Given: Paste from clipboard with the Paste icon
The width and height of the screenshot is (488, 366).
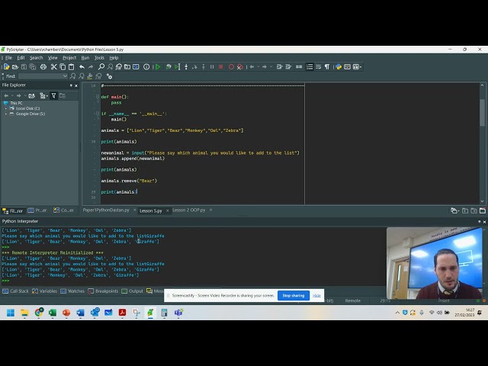Looking at the screenshot, I should (x=71, y=67).
